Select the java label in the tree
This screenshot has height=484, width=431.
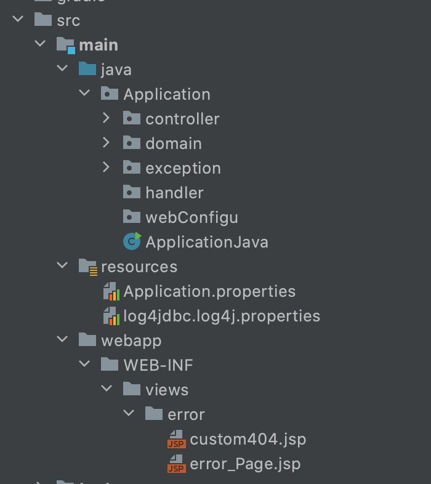(116, 70)
